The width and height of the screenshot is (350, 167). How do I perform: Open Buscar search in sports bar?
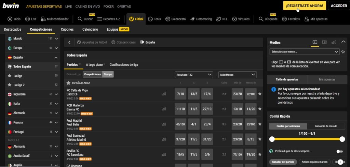[85, 19]
